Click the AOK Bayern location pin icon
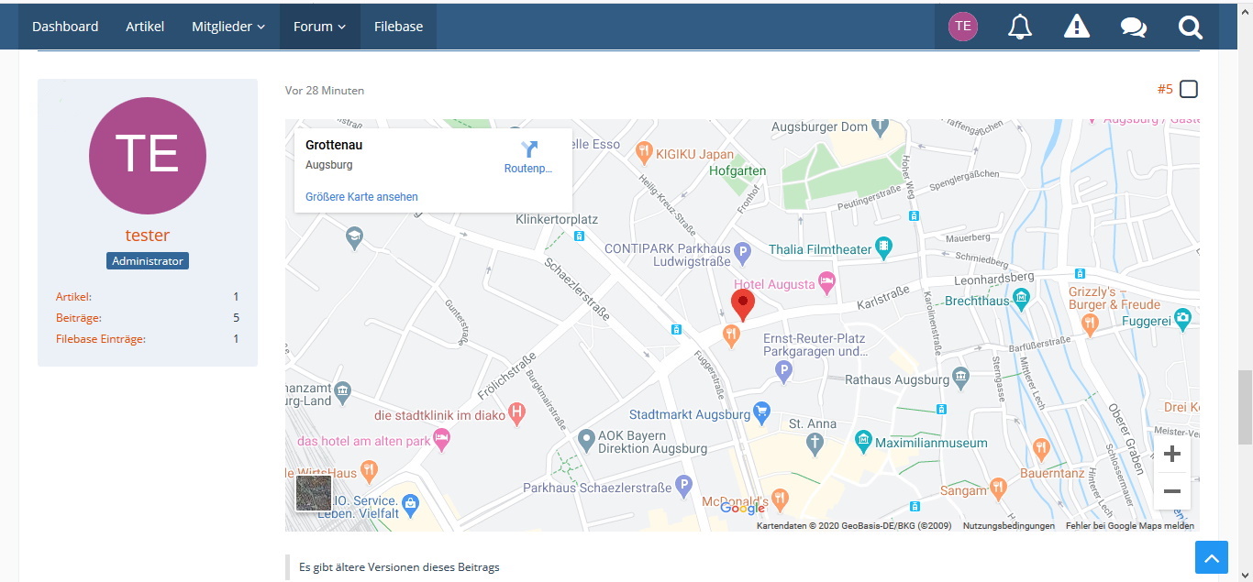The image size is (1253, 582). 587,441
